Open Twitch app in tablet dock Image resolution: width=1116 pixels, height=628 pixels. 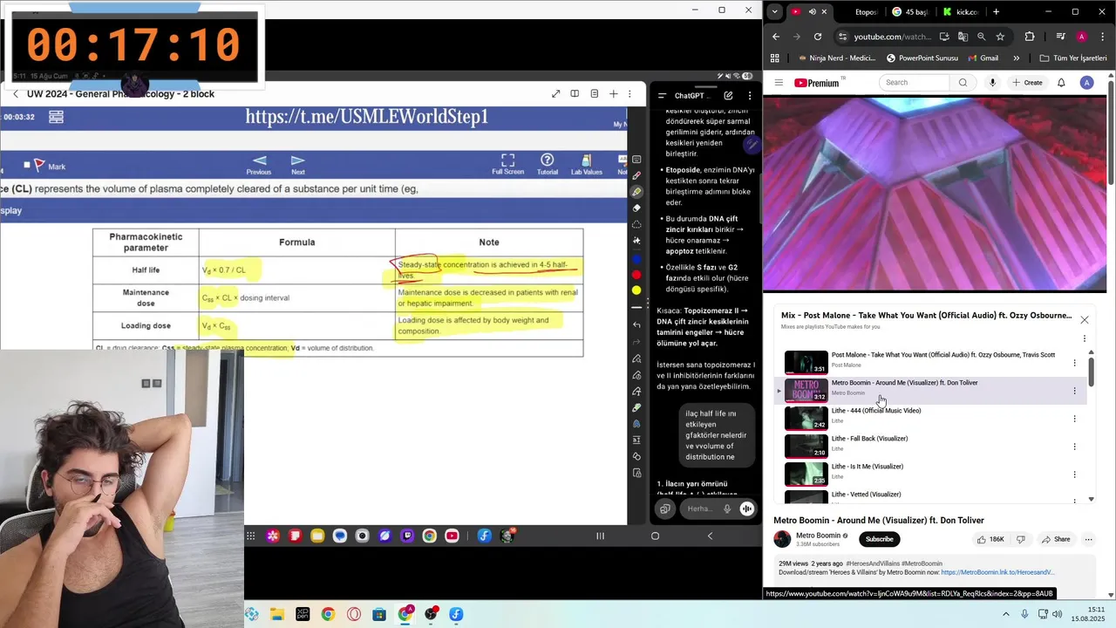407,536
